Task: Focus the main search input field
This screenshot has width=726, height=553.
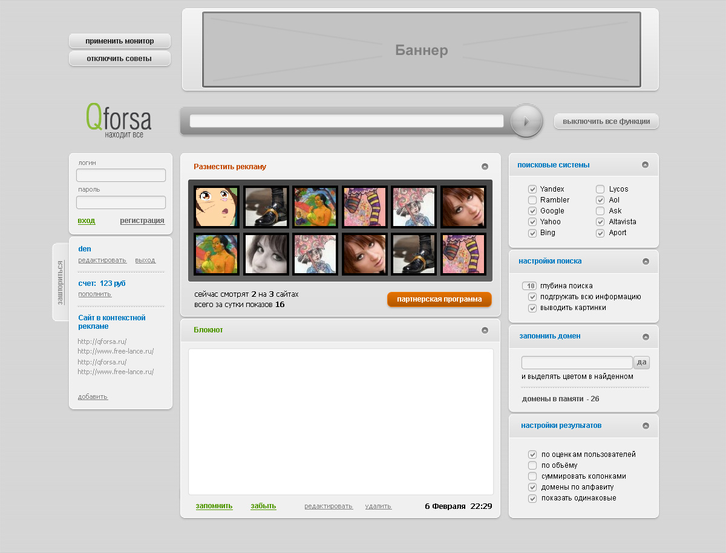Action: coord(347,121)
